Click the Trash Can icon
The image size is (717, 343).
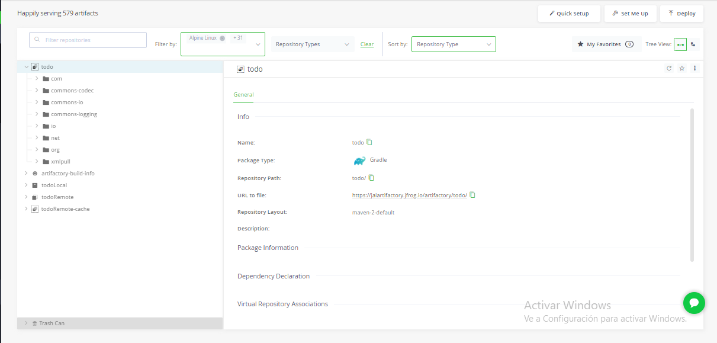coord(34,323)
